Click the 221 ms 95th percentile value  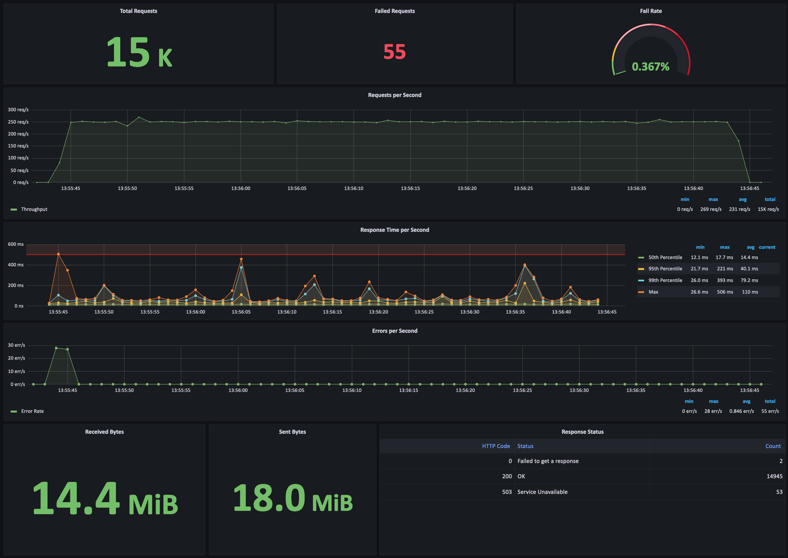(725, 269)
